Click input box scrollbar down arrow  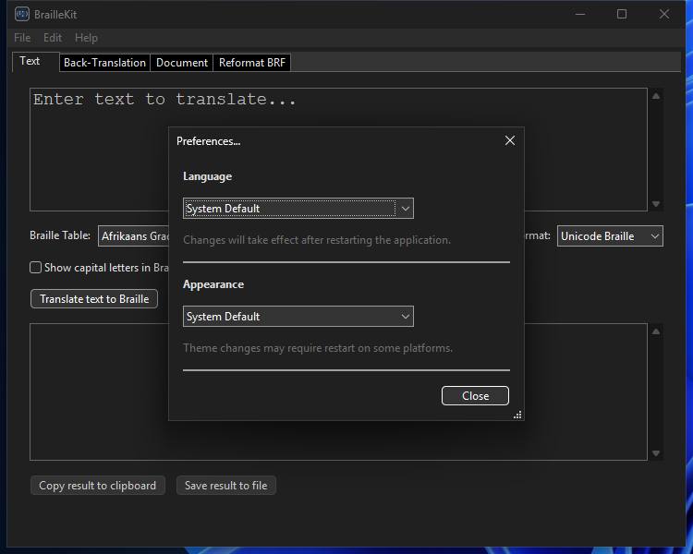[656, 204]
